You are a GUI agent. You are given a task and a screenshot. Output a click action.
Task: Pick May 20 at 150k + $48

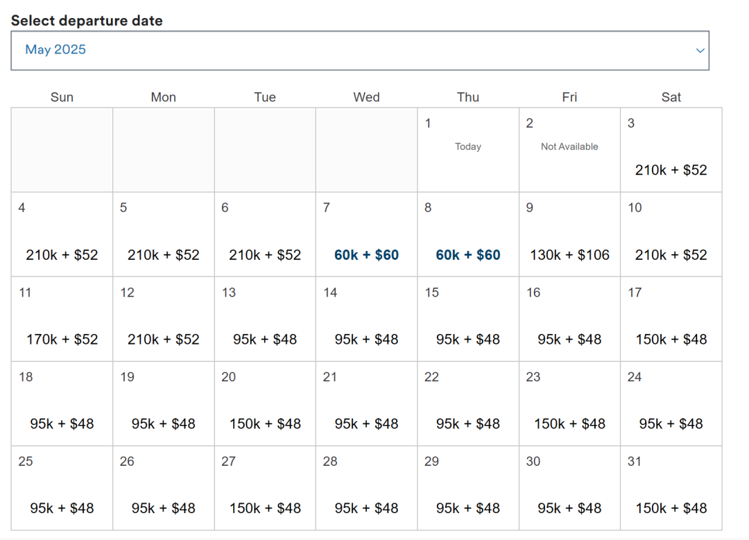265,403
